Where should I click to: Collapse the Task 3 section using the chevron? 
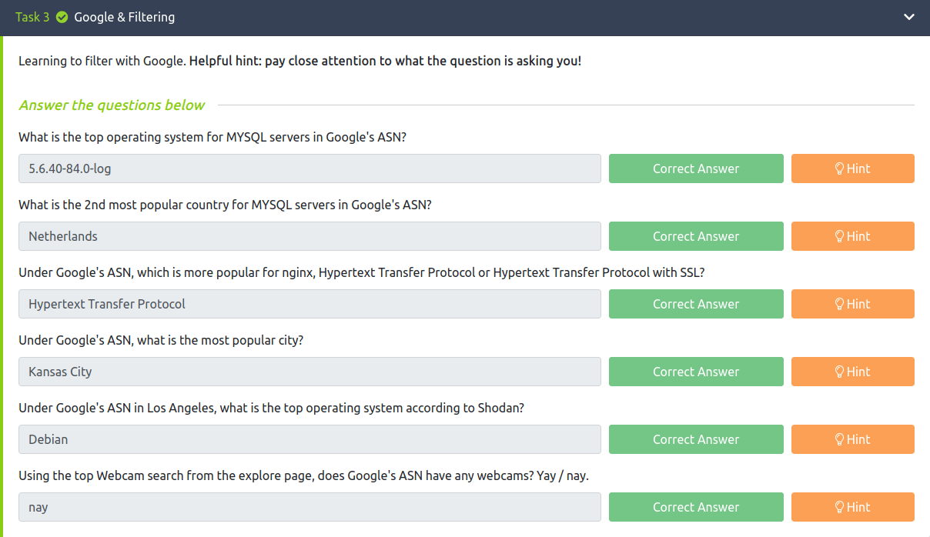click(x=909, y=16)
